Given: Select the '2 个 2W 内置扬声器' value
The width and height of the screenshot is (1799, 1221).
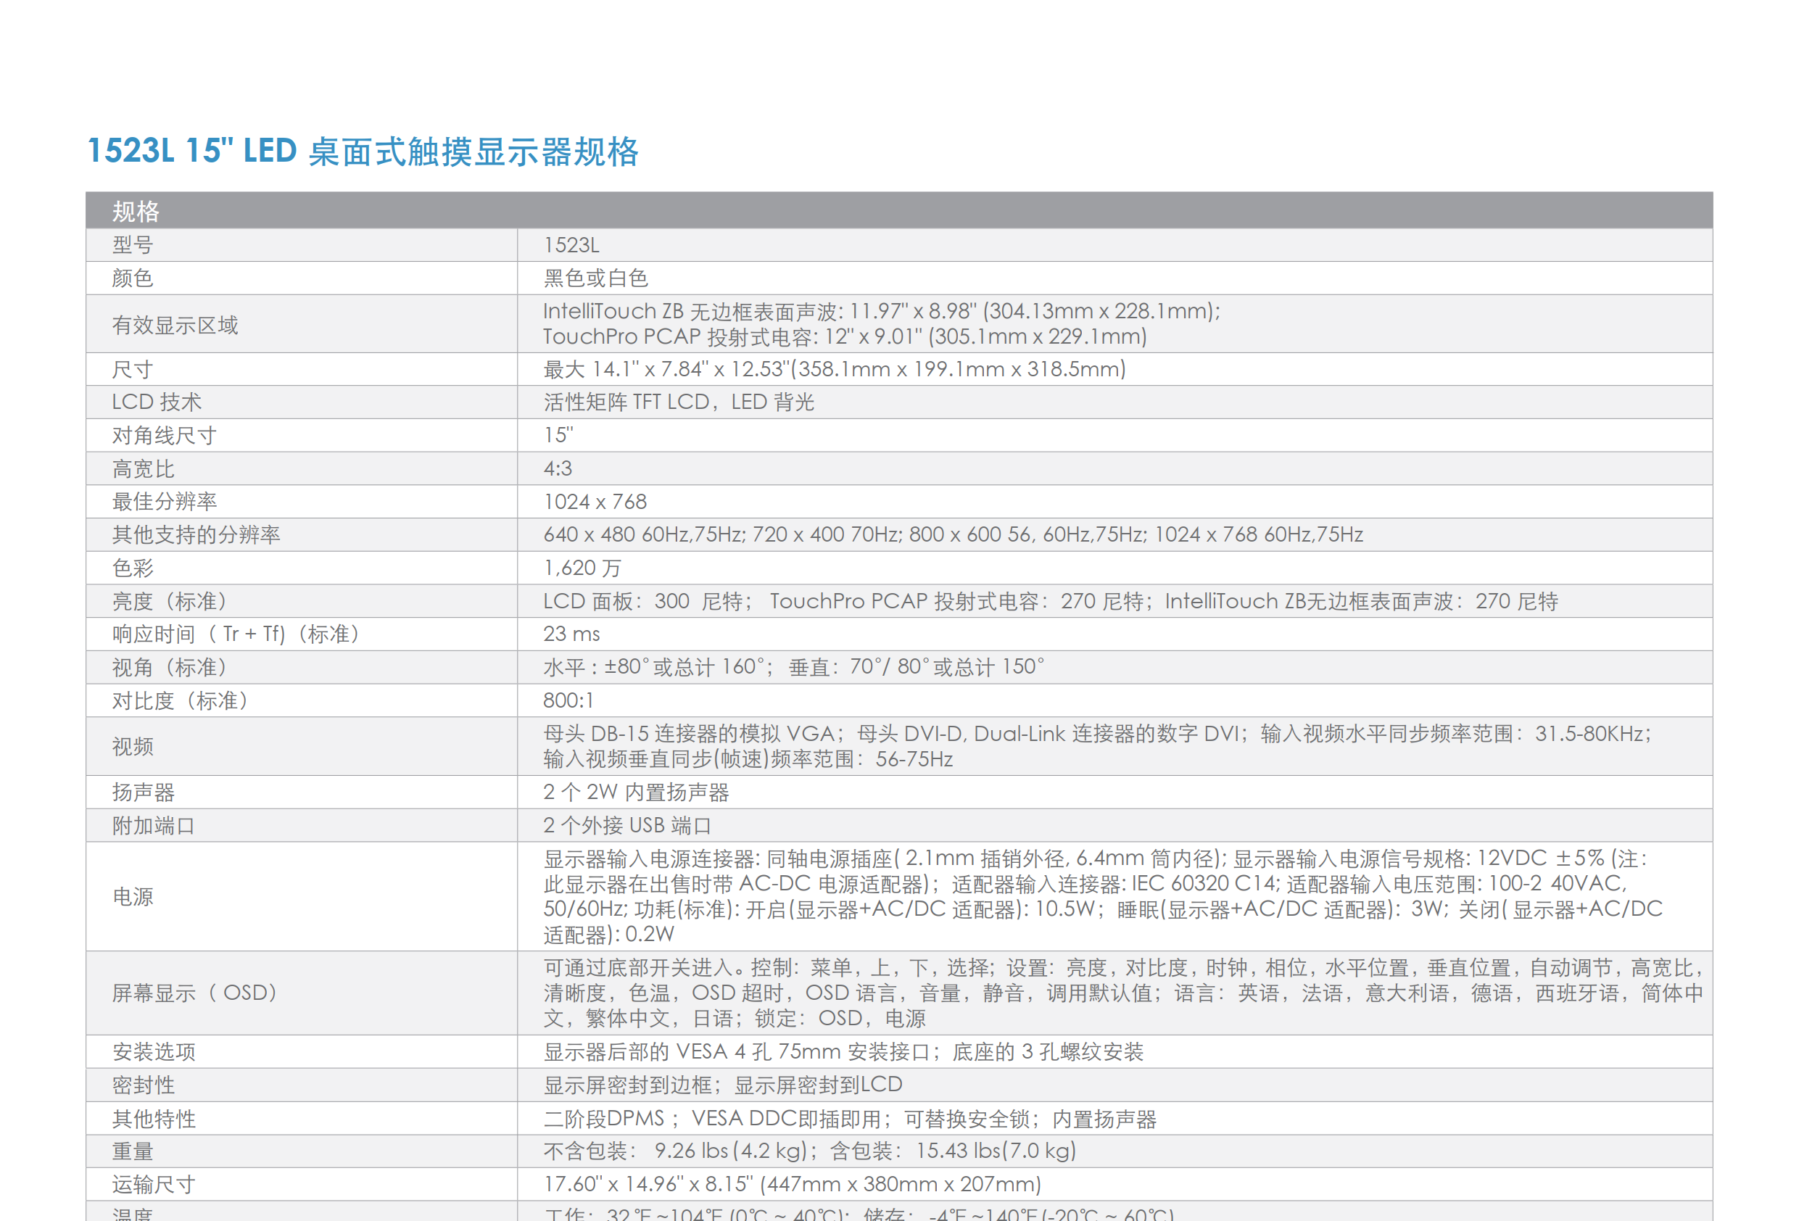Looking at the screenshot, I should click(637, 792).
